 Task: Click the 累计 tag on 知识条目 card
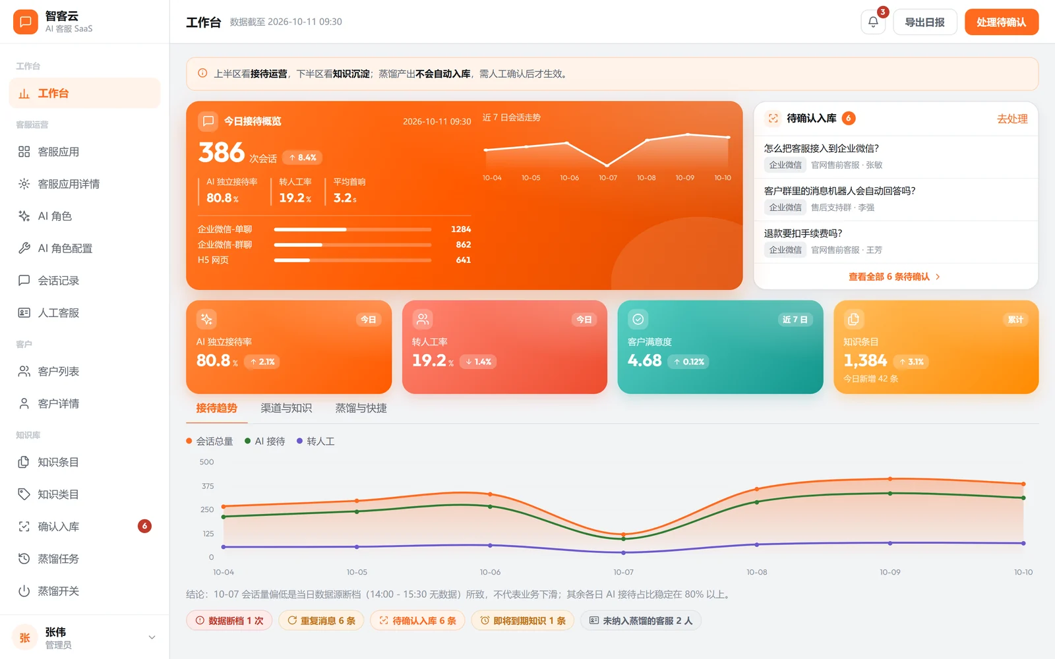pos(1015,320)
